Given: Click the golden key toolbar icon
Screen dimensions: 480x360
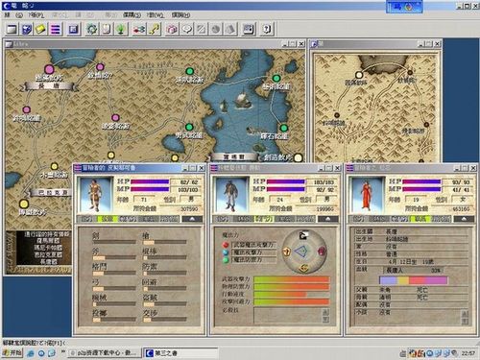Looking at the screenshot, I should [155, 30].
